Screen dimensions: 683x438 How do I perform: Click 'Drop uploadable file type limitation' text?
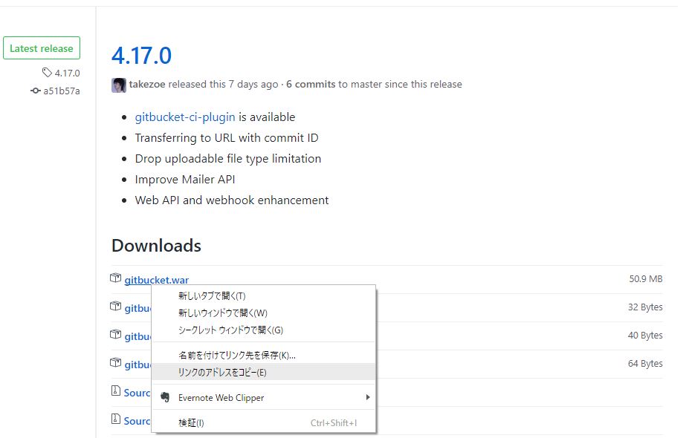pyautogui.click(x=228, y=159)
